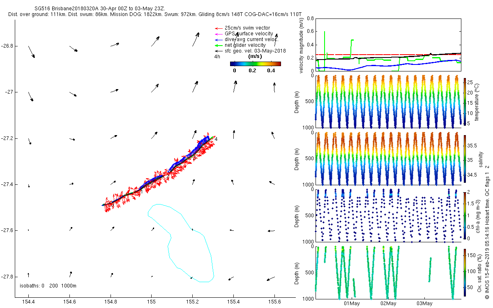Viewport: 493px width, 308px height.
Task: Click the velocity magnitude (m/s) axis label
Action: pos(301,45)
